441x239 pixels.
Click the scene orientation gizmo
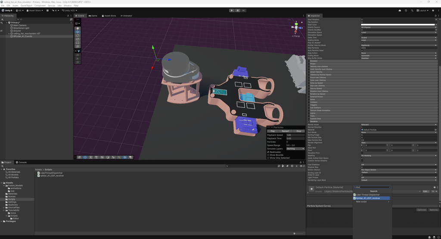pos(296,28)
